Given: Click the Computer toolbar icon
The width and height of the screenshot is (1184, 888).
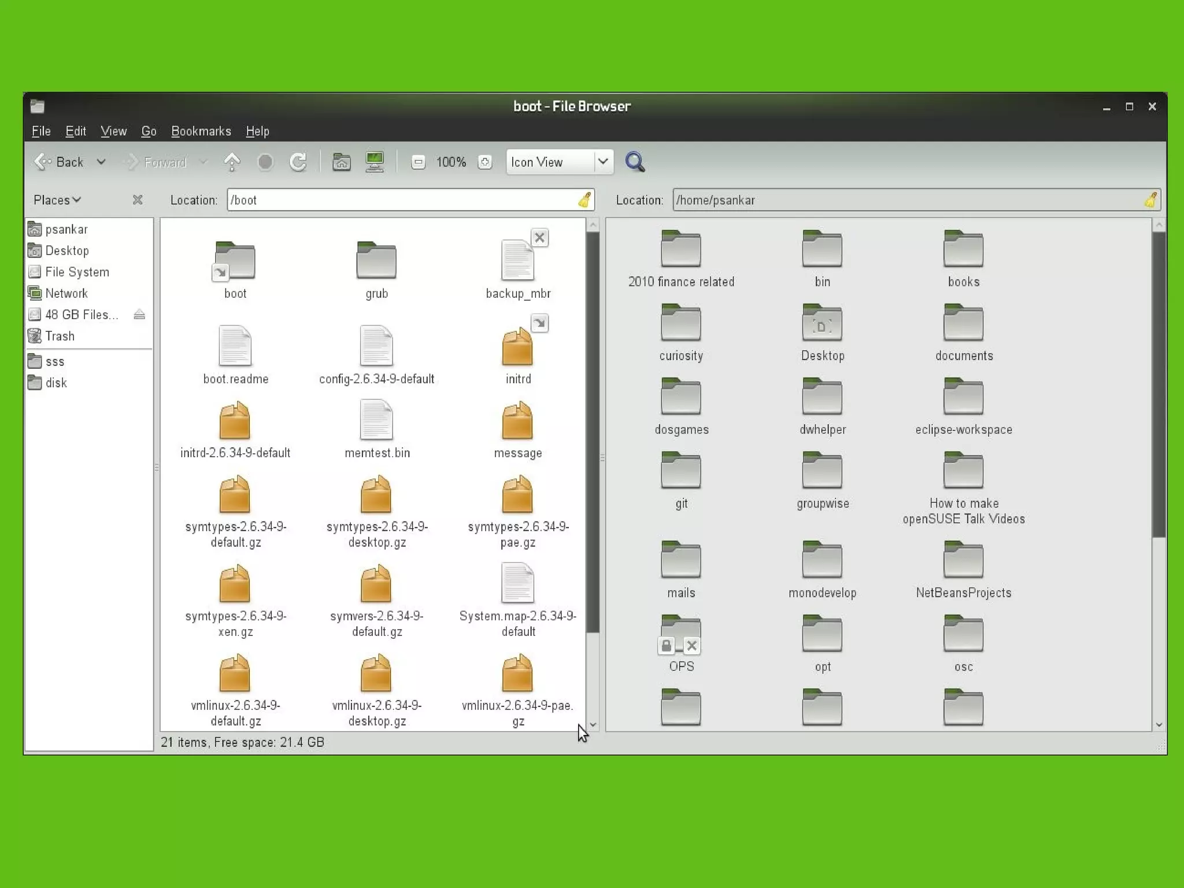Looking at the screenshot, I should pos(375,162).
